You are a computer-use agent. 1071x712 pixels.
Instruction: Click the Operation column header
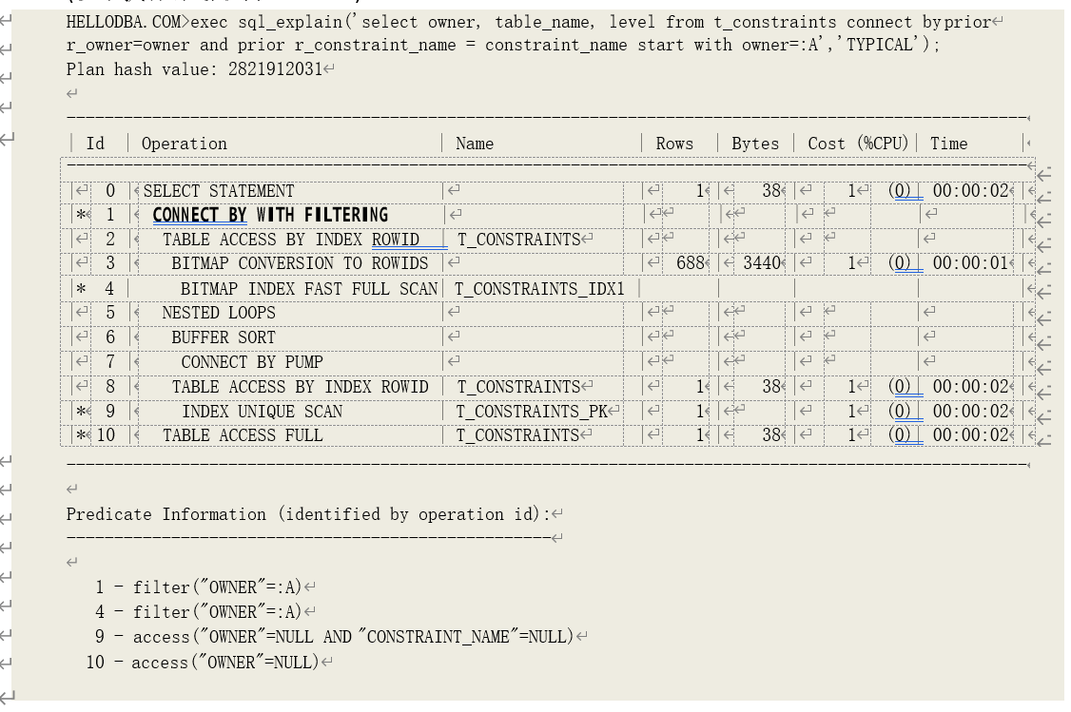(x=184, y=144)
